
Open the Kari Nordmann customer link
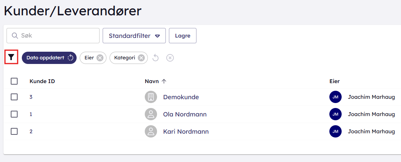(186, 131)
